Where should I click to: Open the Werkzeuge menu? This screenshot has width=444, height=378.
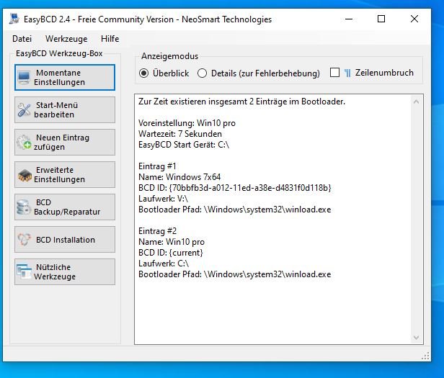66,39
